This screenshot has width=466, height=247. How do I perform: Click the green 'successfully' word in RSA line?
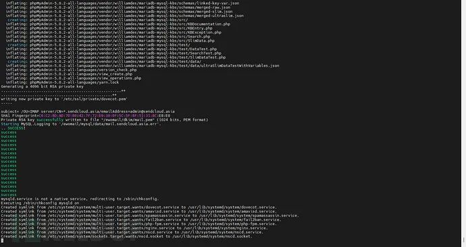pos(50,119)
